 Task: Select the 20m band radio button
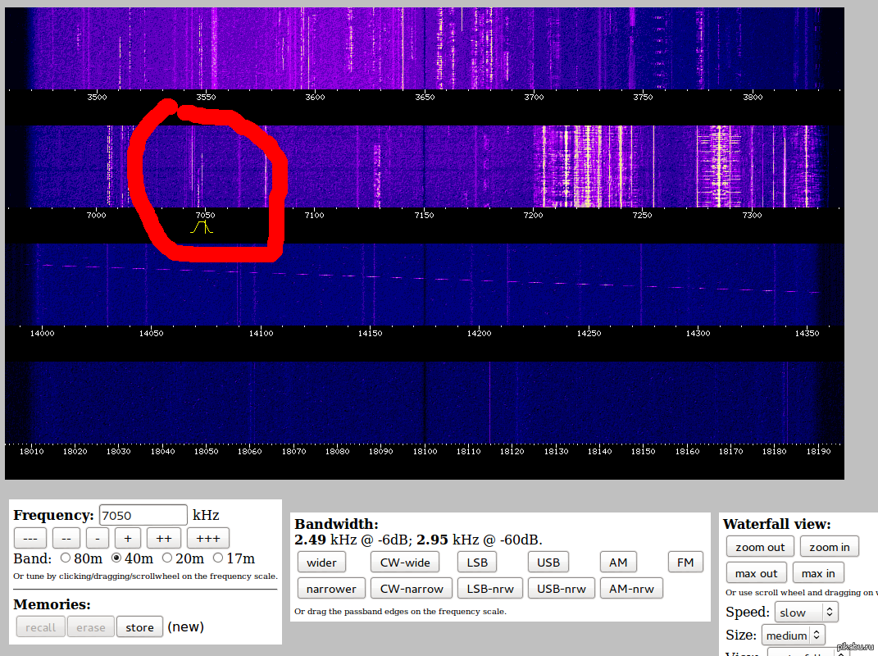(167, 558)
